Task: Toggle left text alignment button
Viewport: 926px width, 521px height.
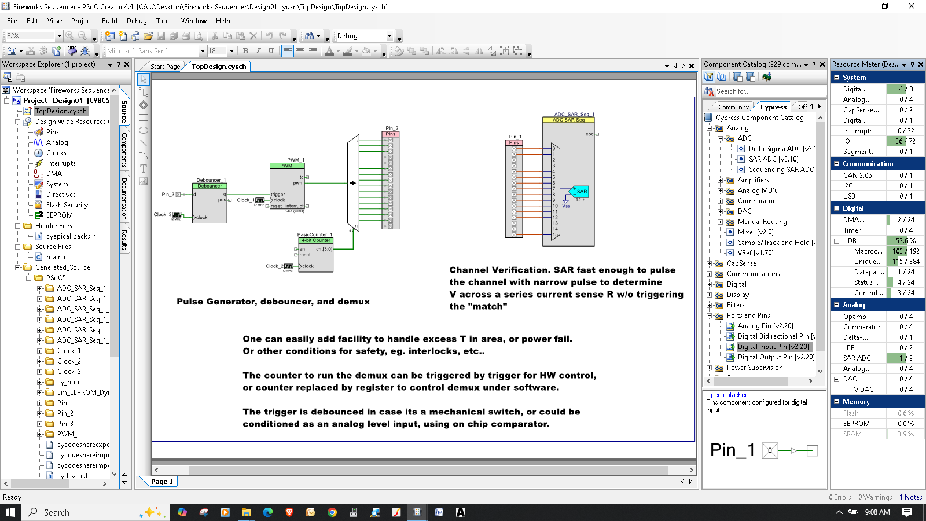Action: pyautogui.click(x=288, y=51)
